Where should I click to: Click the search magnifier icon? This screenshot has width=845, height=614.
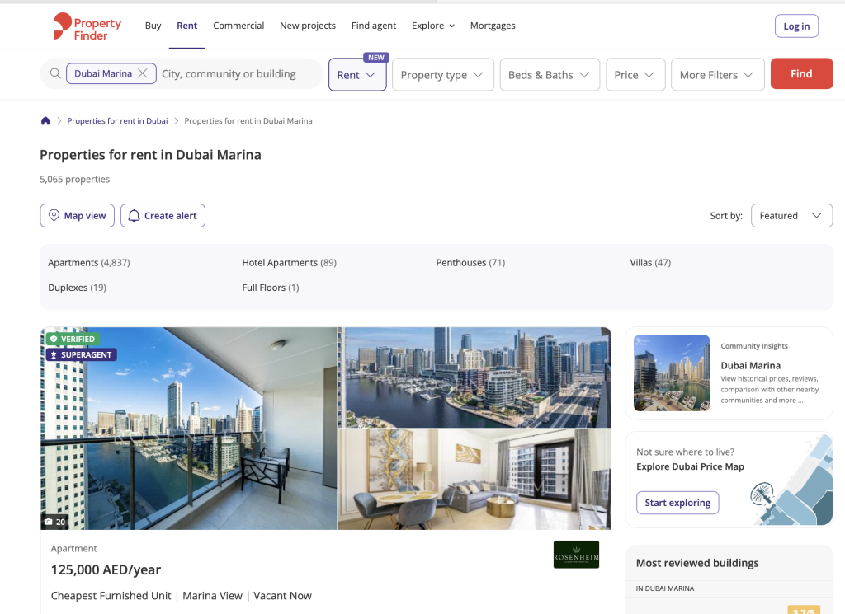tap(54, 73)
